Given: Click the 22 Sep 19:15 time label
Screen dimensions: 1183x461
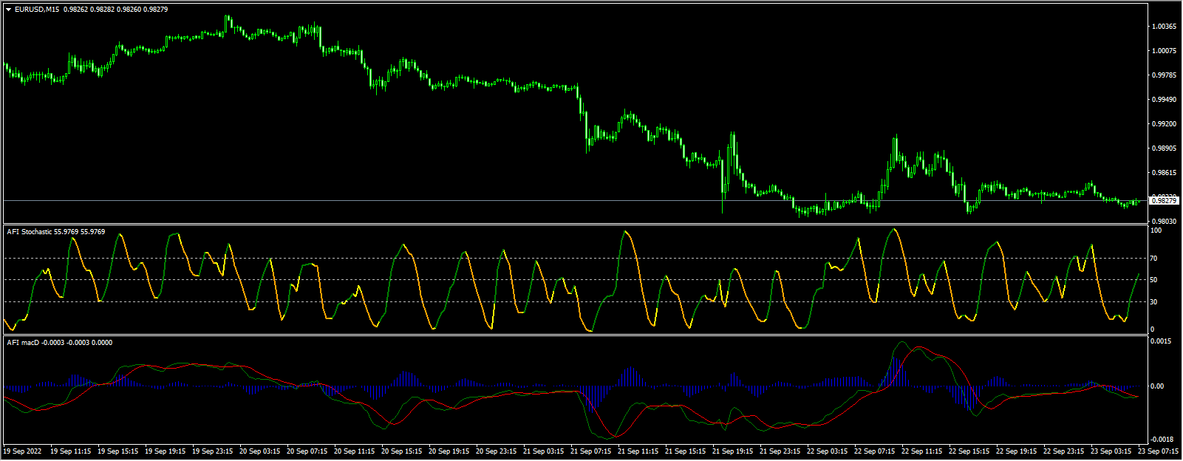Looking at the screenshot, I should [1017, 451].
